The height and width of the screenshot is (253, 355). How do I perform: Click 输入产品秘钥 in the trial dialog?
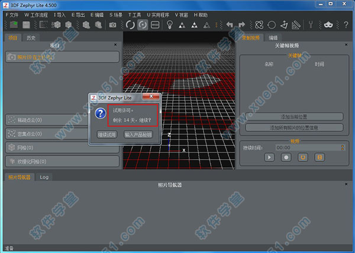[x=138, y=135]
